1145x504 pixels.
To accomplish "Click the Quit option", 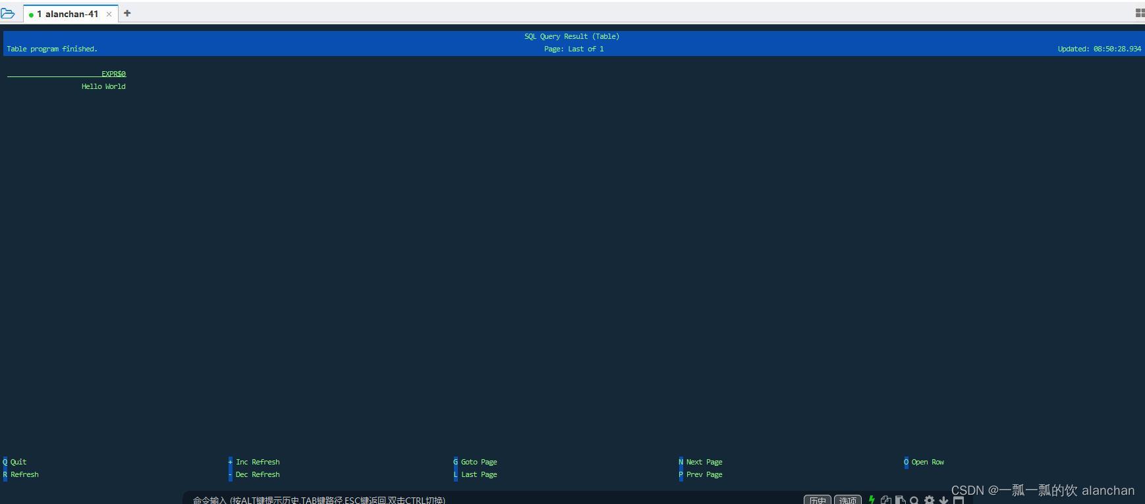I will click(x=15, y=462).
